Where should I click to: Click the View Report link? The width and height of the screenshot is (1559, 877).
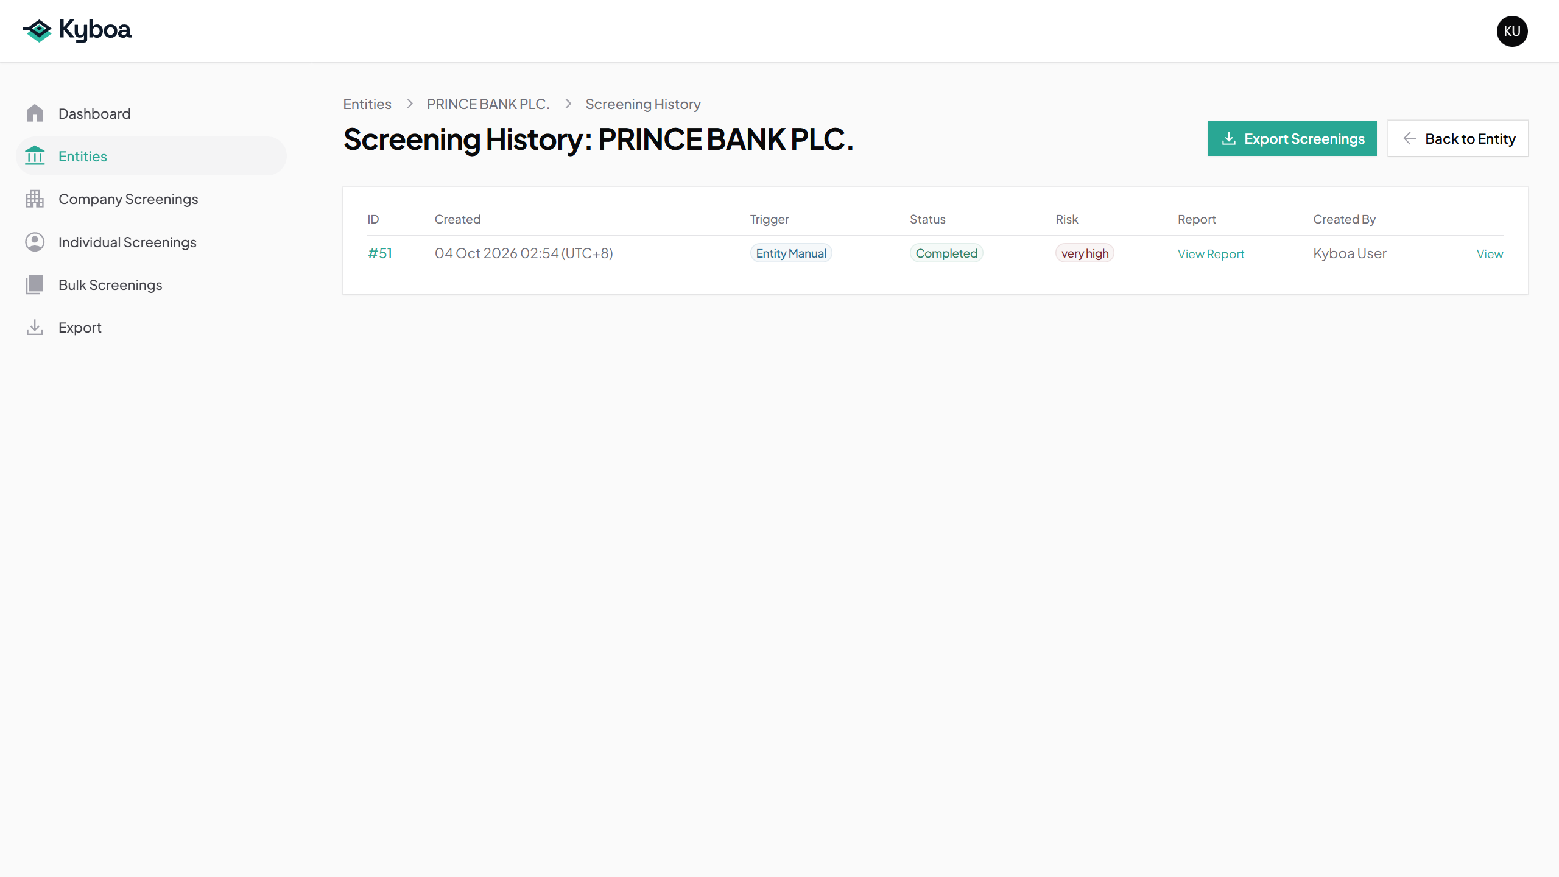pos(1211,254)
